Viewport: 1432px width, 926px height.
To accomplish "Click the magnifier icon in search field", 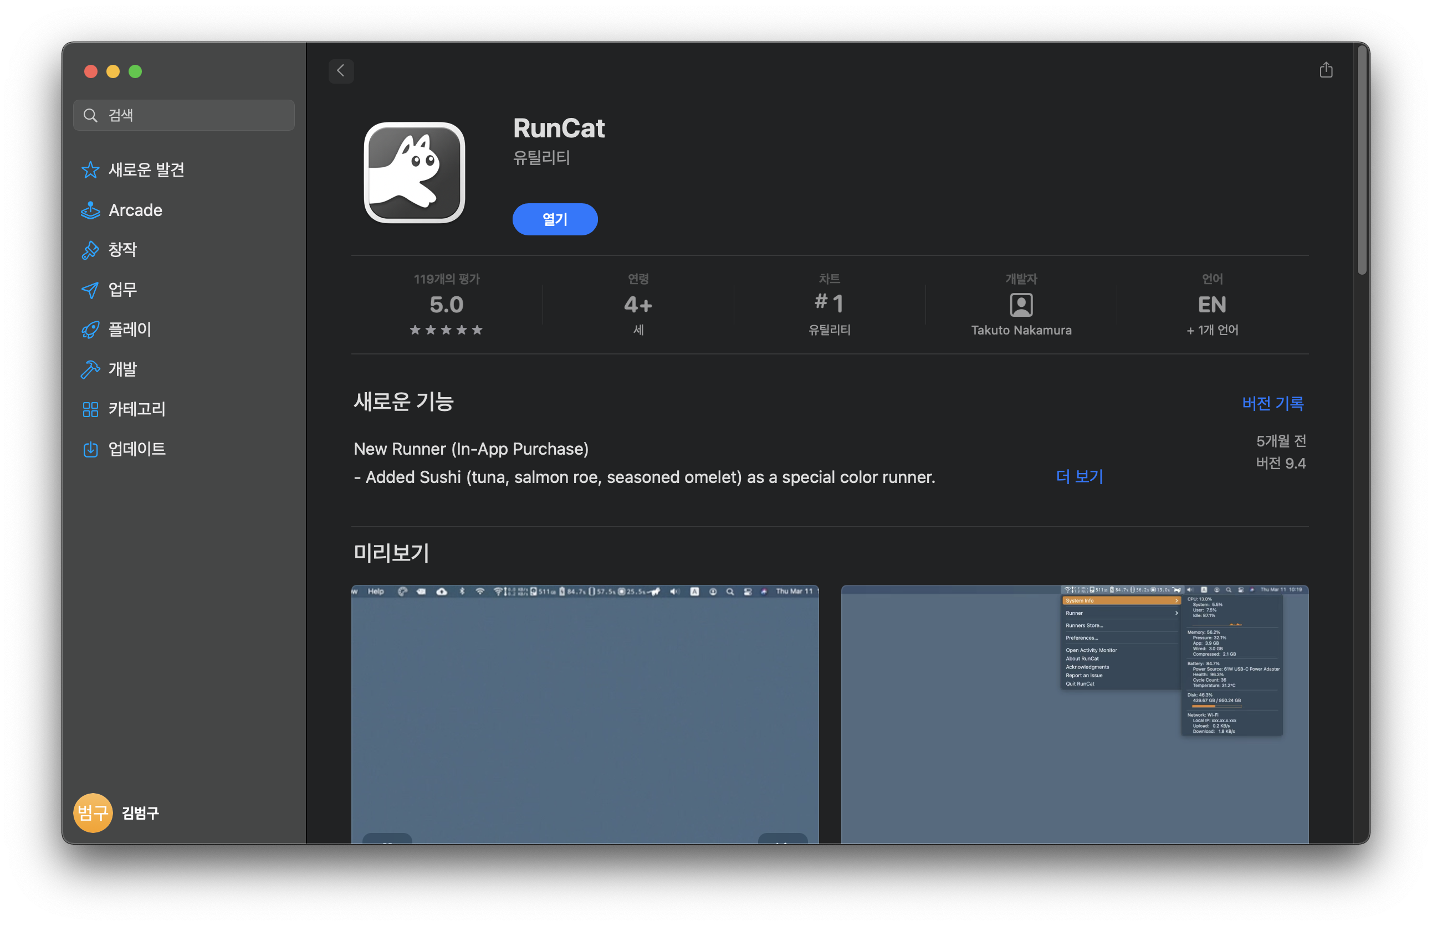I will (x=91, y=115).
